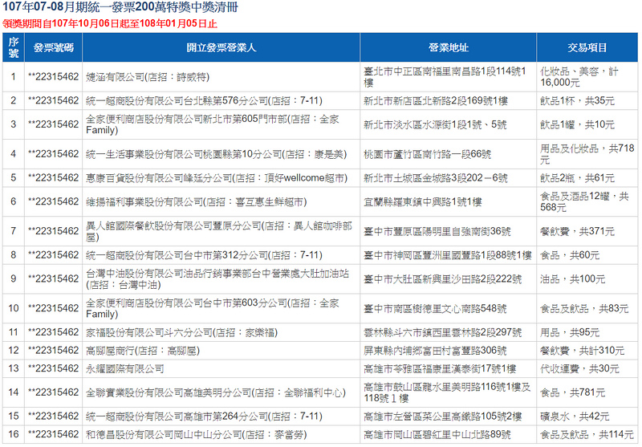Click address 高雄市左營區菜公里高鐵路105號2樓
The height and width of the screenshot is (447, 642).
point(449,417)
